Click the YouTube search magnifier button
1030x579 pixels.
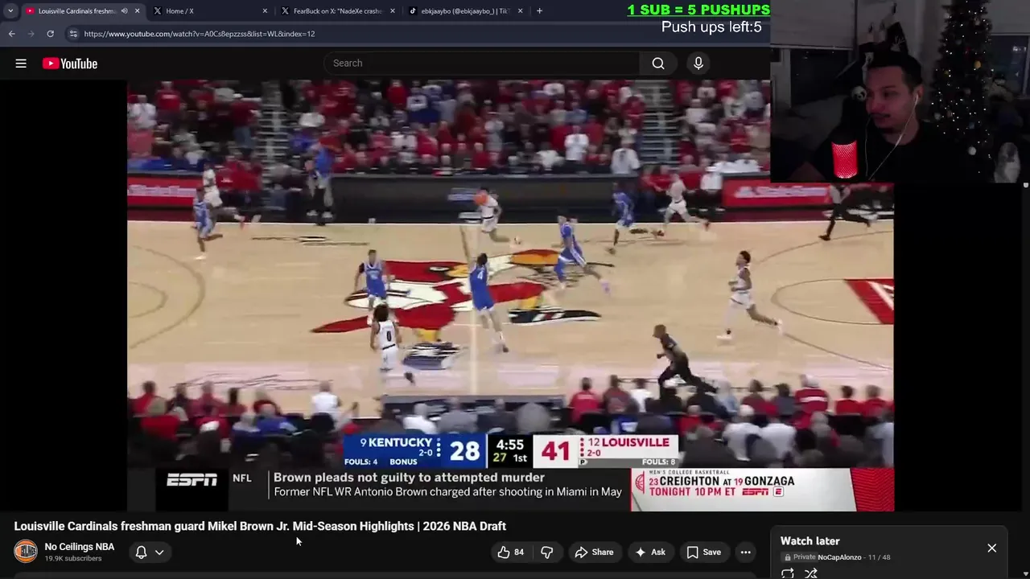coord(658,64)
